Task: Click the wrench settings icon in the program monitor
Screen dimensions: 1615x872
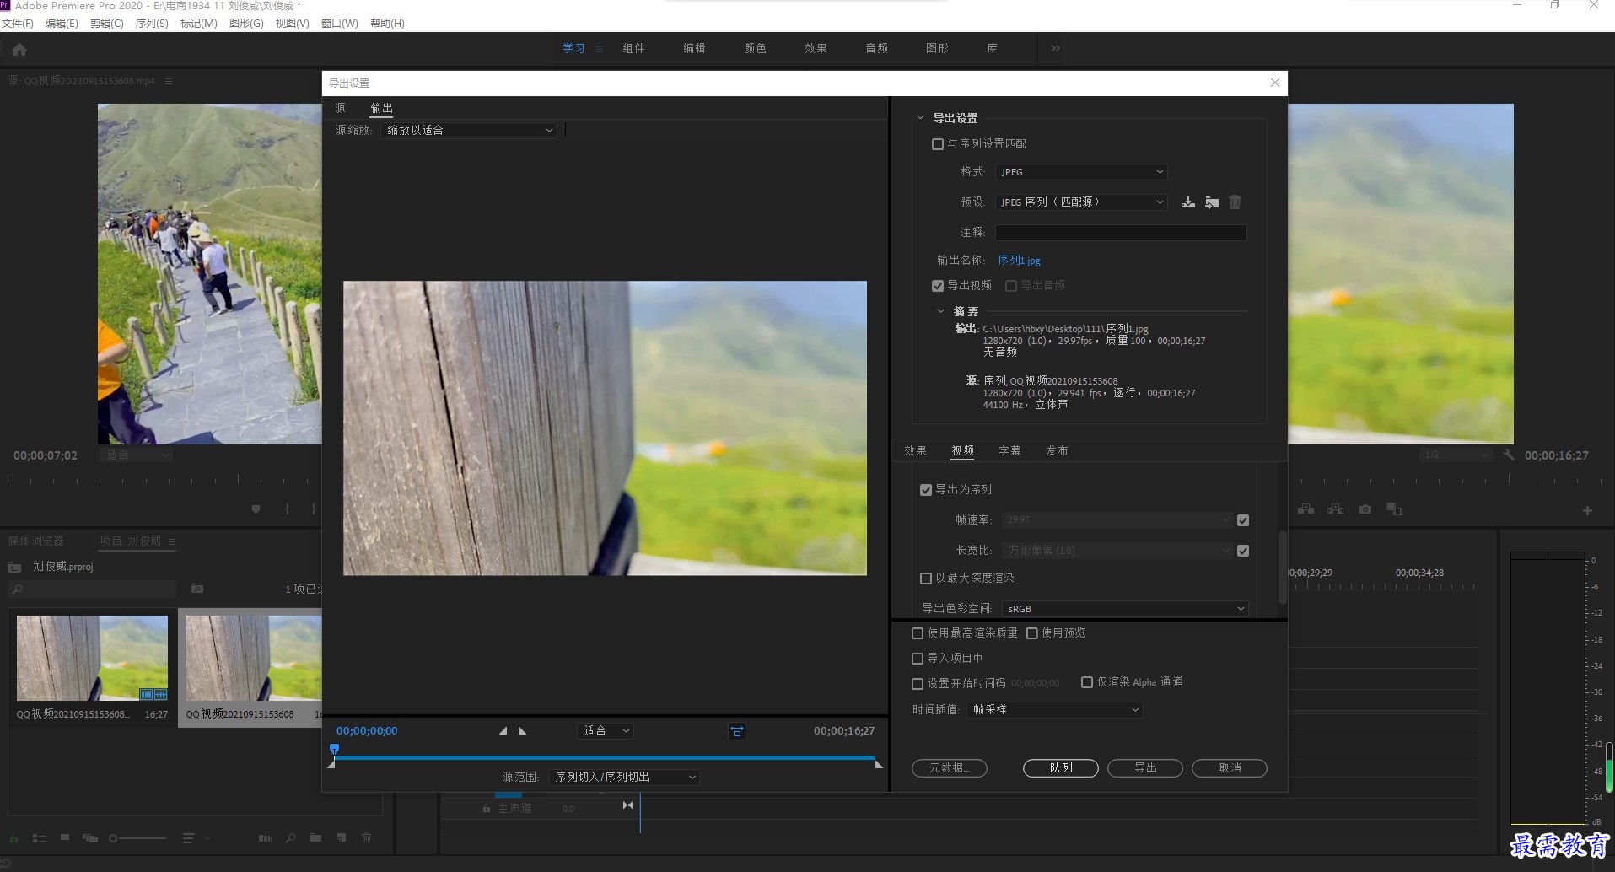Action: point(1509,455)
